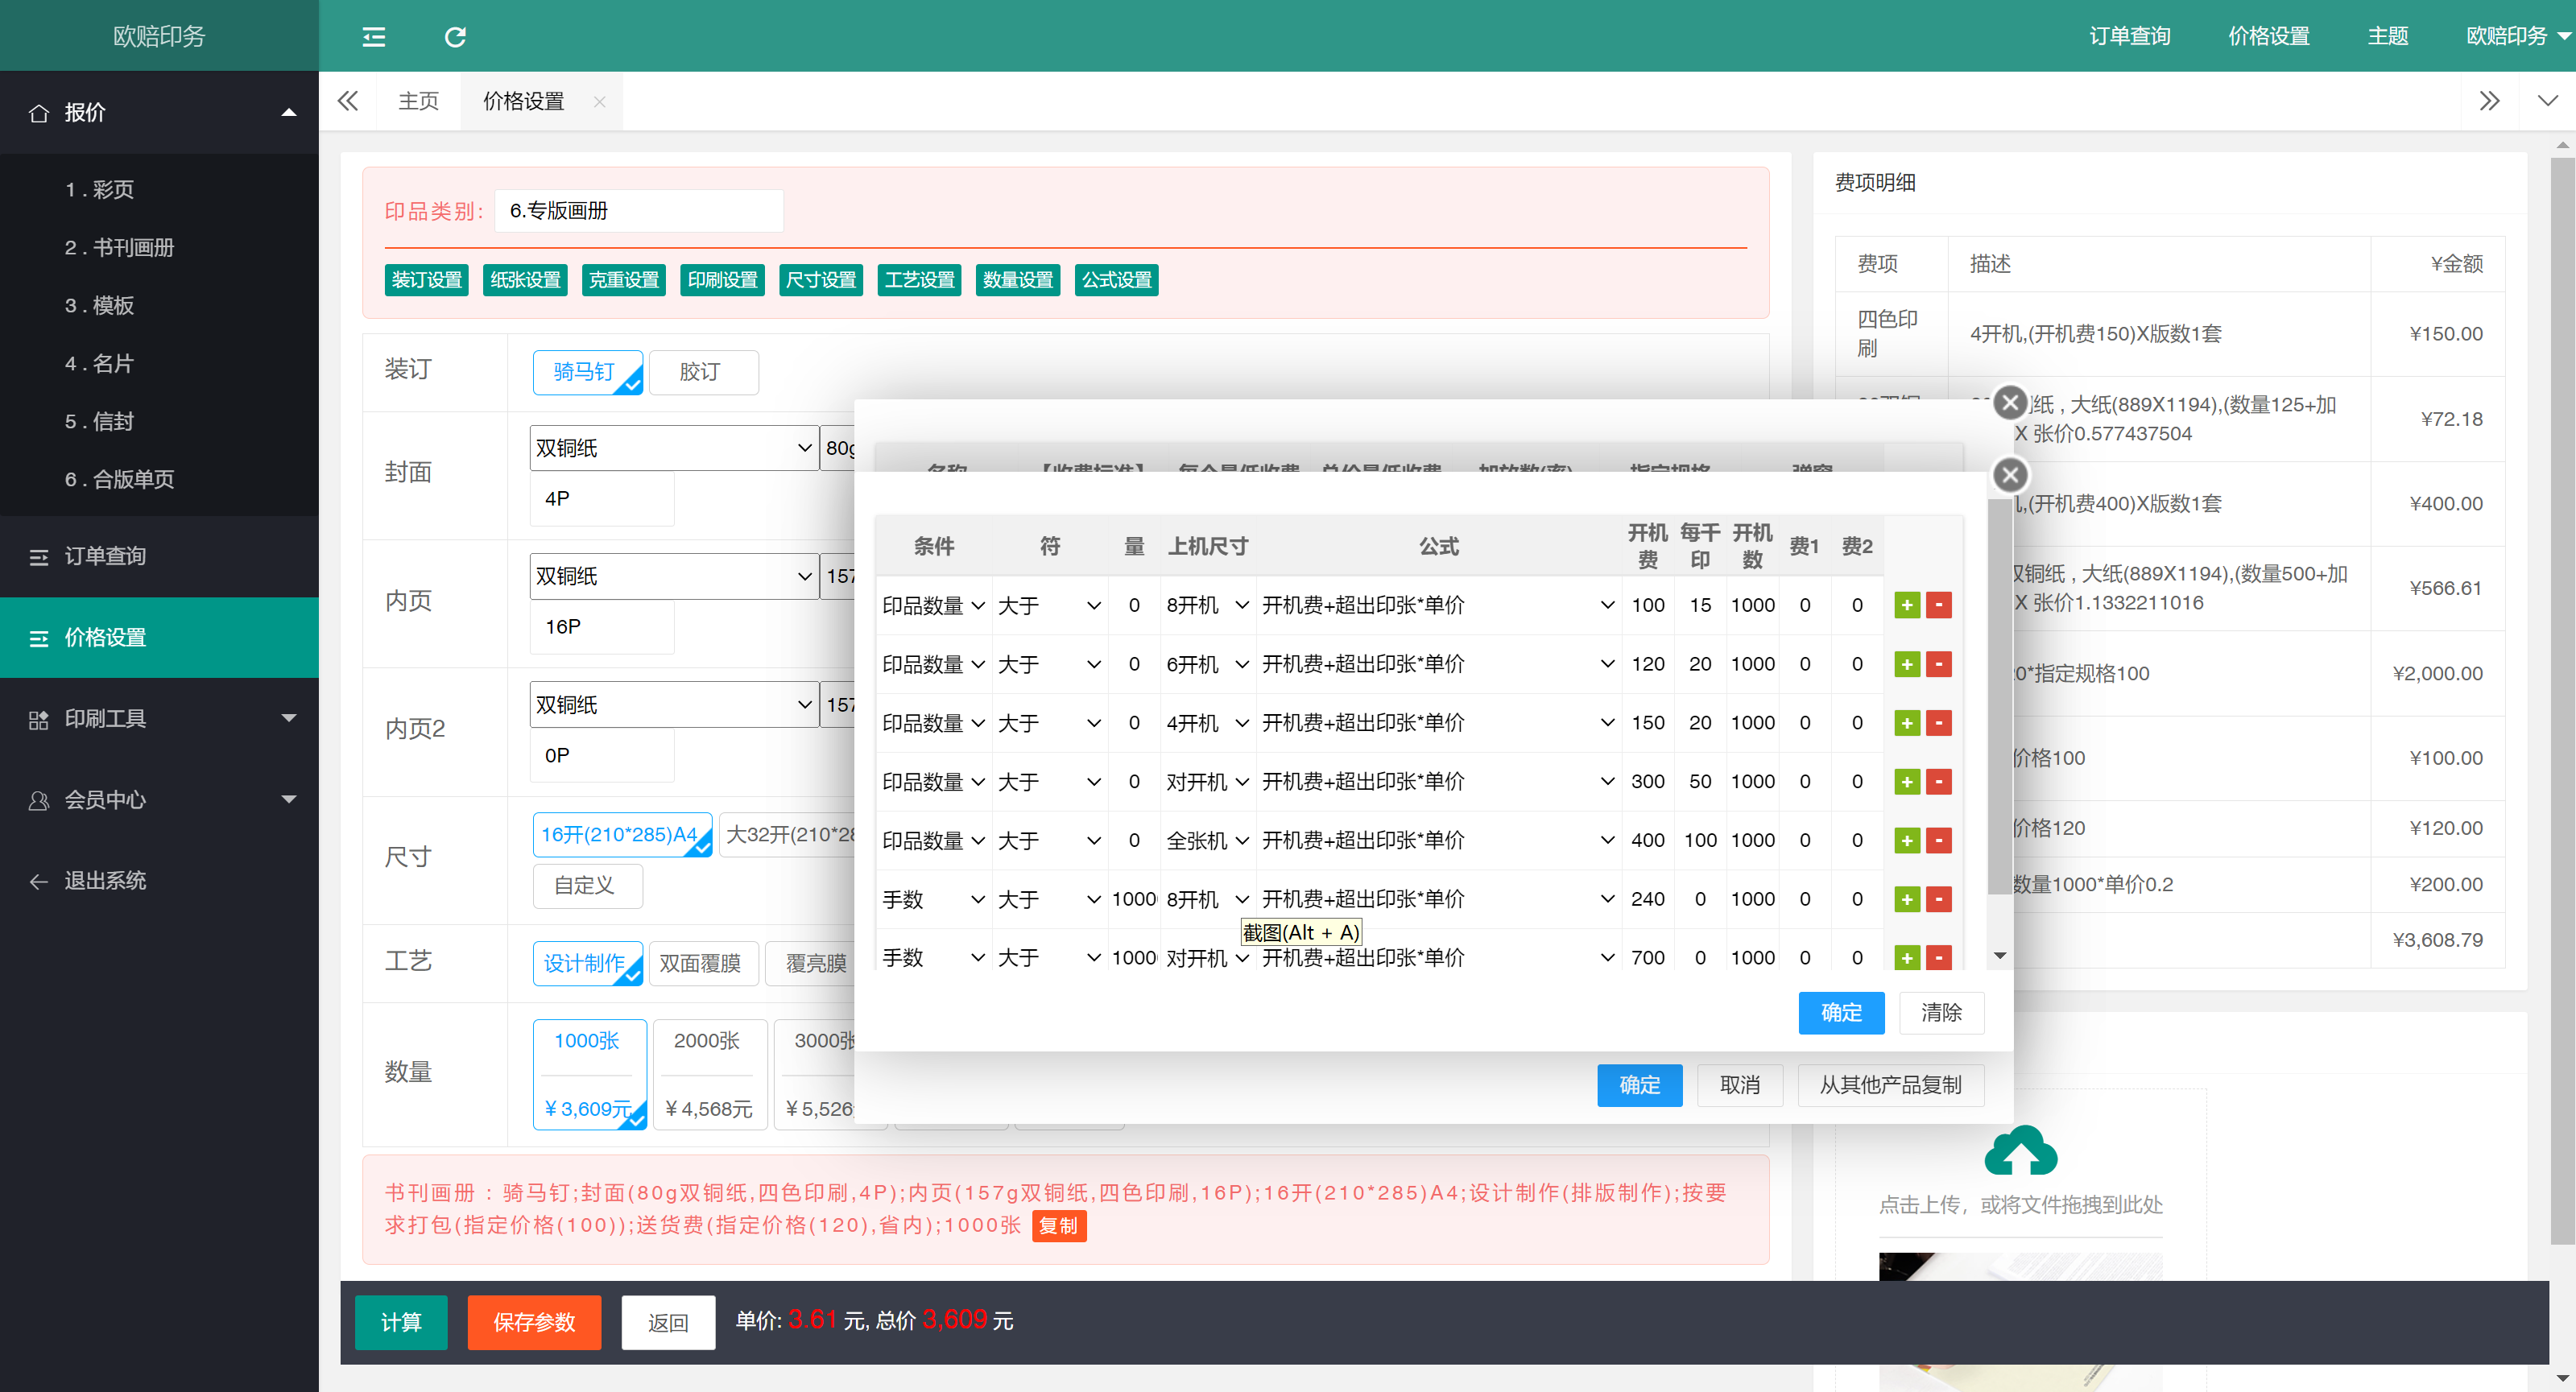This screenshot has height=1392, width=2576.
Task: Open formula dropdown in 4开机 row
Action: [1437, 723]
